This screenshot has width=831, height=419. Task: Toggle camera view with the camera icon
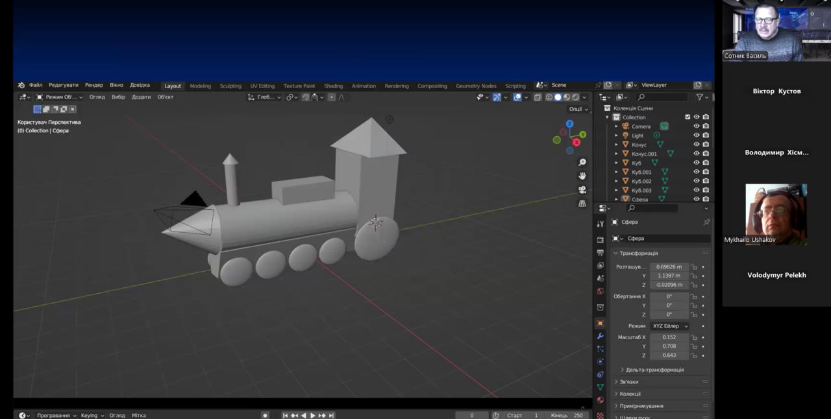click(x=582, y=189)
